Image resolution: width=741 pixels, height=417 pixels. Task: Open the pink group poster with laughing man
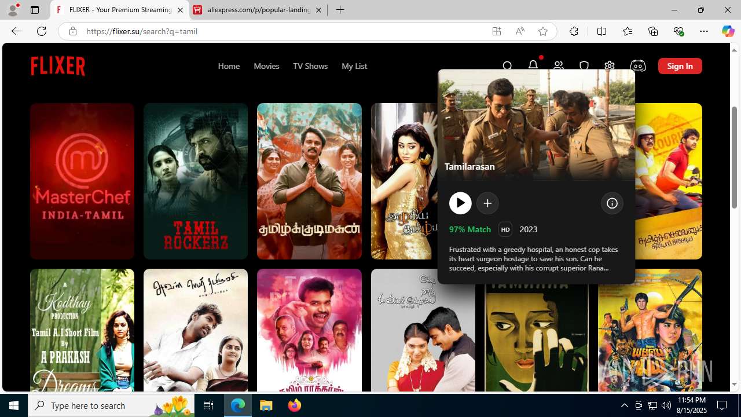coord(309,330)
